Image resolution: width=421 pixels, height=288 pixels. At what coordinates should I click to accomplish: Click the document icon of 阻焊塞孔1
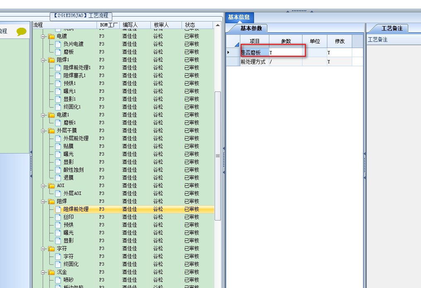(58, 75)
